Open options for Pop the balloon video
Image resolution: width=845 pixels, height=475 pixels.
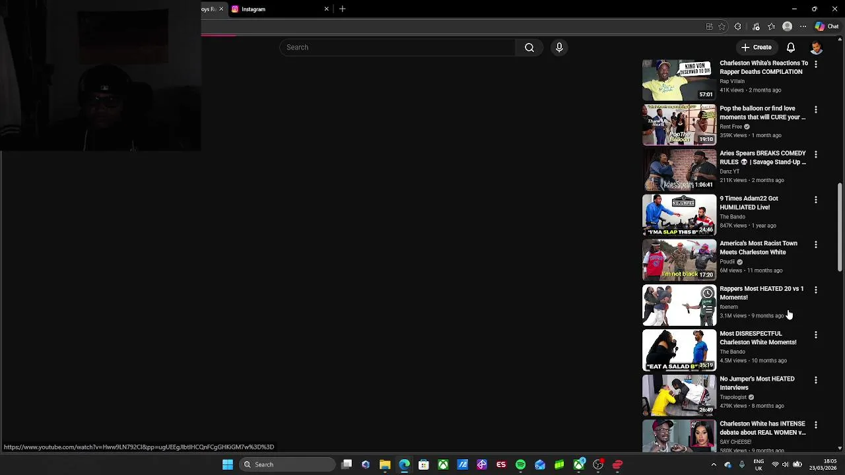(x=816, y=110)
